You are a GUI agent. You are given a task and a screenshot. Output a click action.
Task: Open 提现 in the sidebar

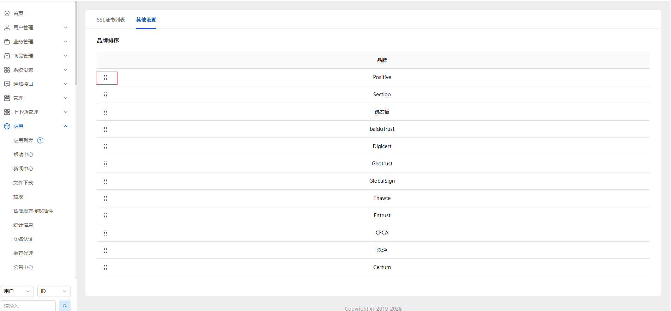18,197
